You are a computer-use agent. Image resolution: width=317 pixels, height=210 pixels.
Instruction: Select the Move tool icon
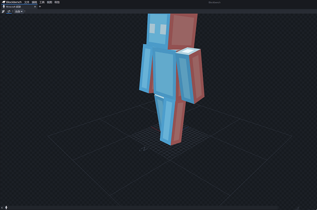[x=3, y=11]
